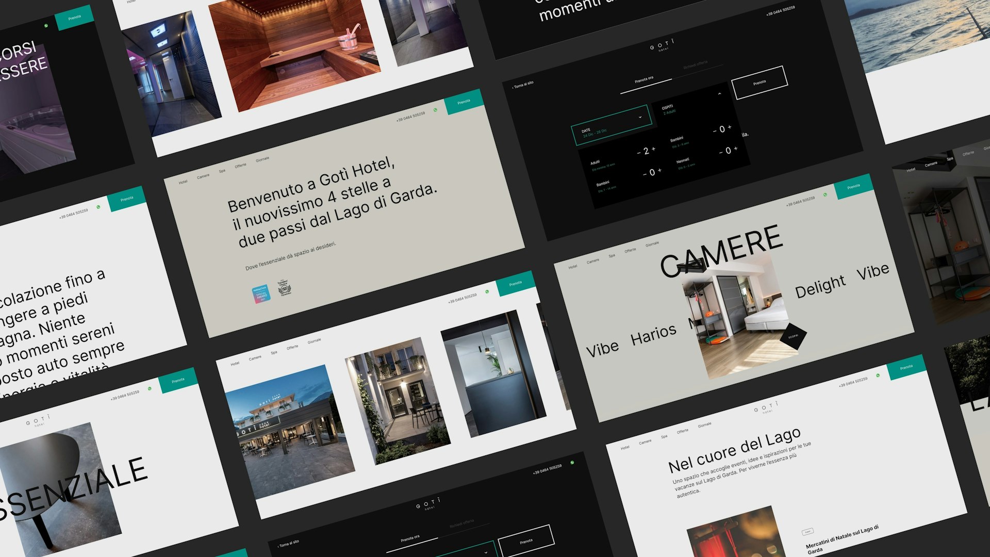Select the Prenota ora tab in guests booking panel
The width and height of the screenshot is (990, 557).
click(x=644, y=80)
